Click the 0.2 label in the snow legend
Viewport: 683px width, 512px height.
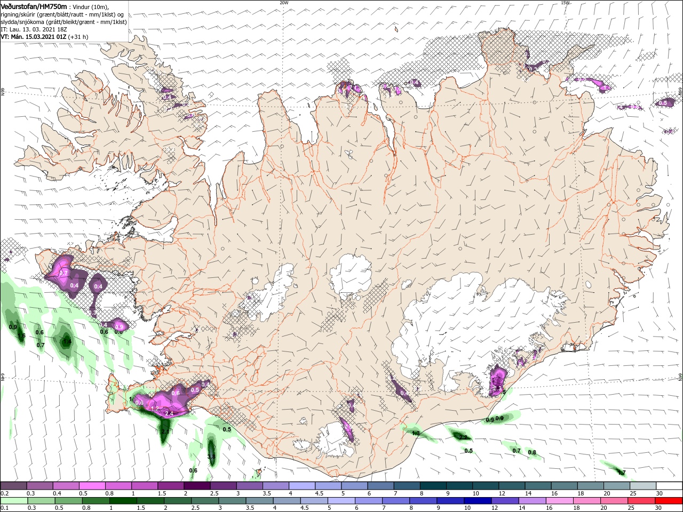point(5,493)
